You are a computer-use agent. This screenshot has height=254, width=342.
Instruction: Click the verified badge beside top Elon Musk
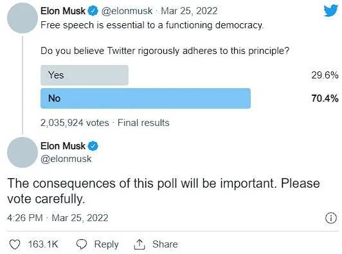(x=93, y=11)
